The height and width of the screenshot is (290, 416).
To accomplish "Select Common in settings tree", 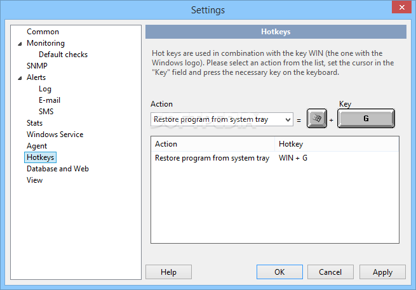I will pos(43,32).
